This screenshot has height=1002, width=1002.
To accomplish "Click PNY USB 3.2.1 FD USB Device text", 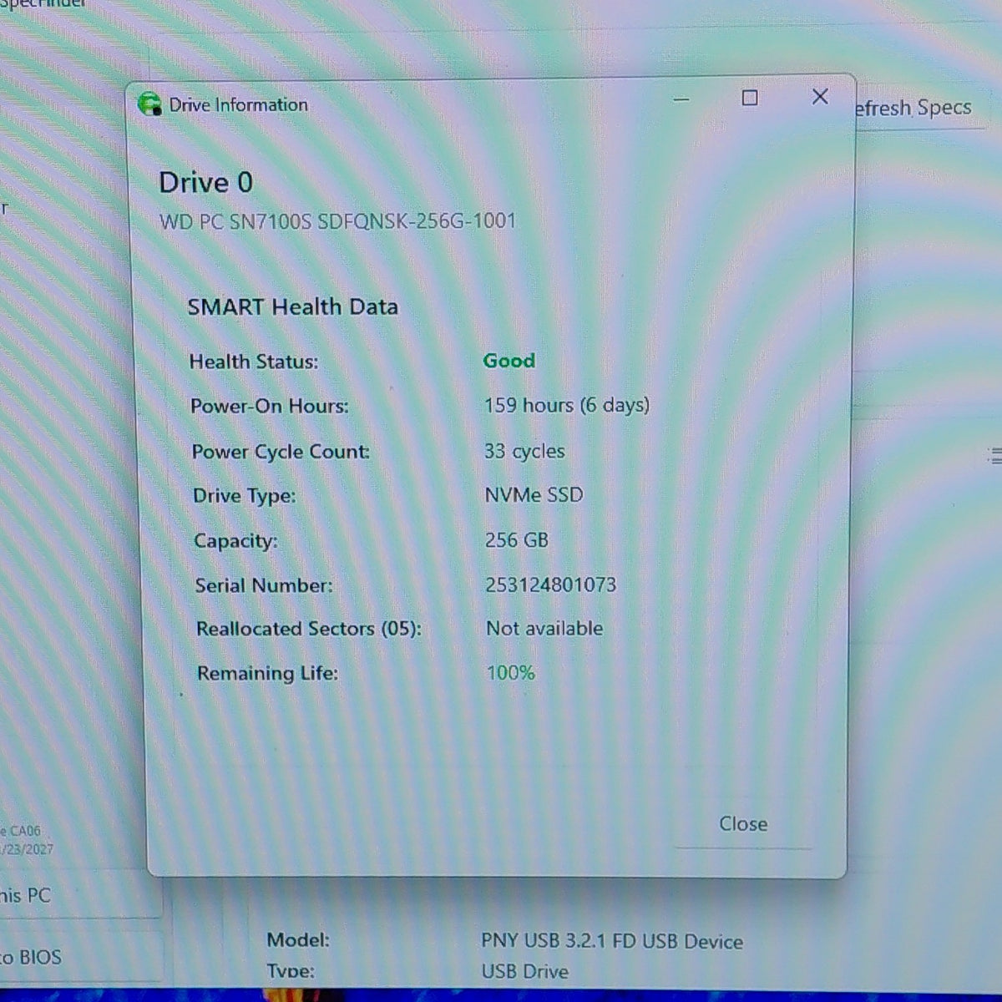I will 612,941.
